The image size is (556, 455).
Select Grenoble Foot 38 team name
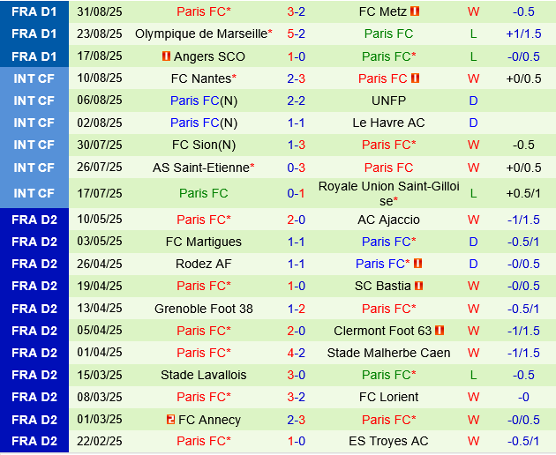(204, 309)
